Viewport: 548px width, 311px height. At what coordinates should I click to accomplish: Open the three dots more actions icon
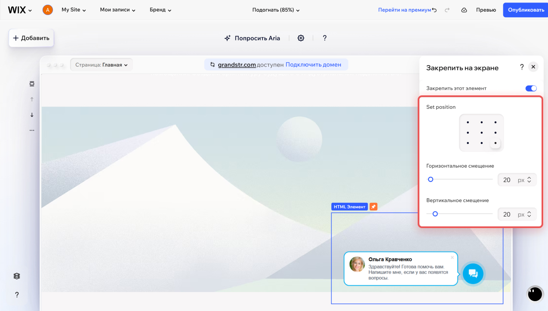coord(32,130)
